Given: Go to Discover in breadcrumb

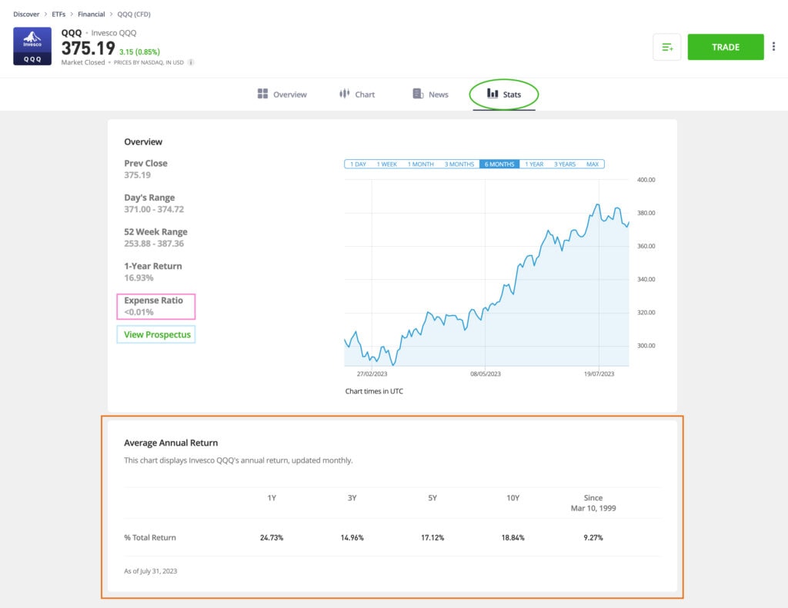Looking at the screenshot, I should click(26, 14).
